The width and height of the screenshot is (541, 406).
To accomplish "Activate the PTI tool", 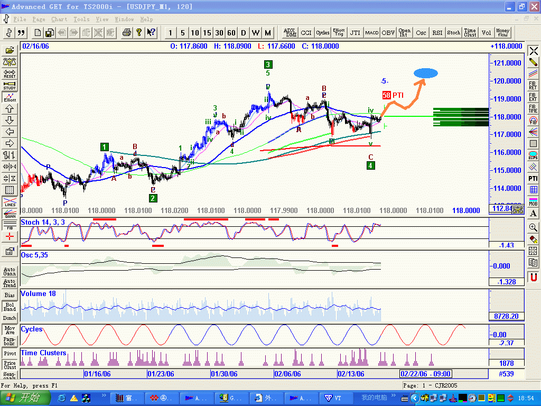I will [533, 178].
